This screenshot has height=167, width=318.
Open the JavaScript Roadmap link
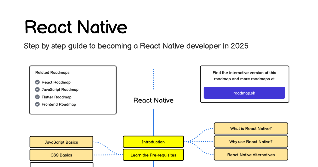[60, 90]
